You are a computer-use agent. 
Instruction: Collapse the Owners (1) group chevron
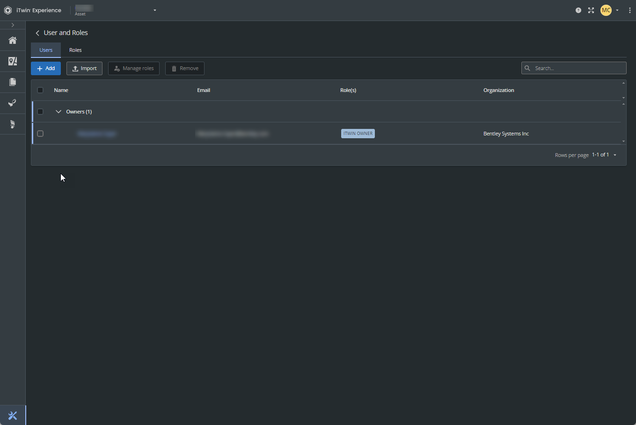[58, 112]
